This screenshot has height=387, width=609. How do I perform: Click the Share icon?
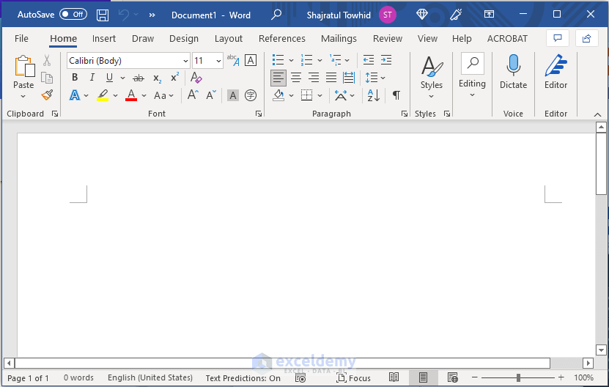[587, 38]
